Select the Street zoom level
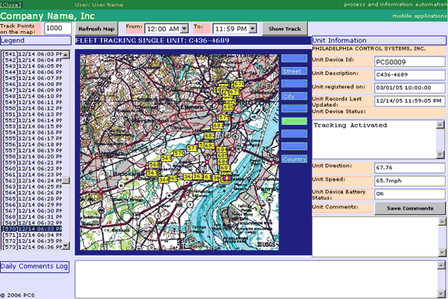The height and width of the screenshot is (299, 448). (294, 71)
